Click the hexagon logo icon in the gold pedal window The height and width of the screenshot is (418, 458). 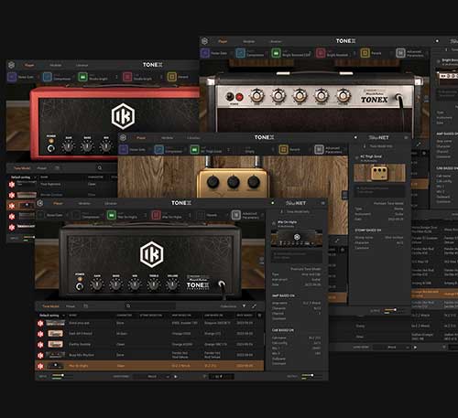(123, 137)
